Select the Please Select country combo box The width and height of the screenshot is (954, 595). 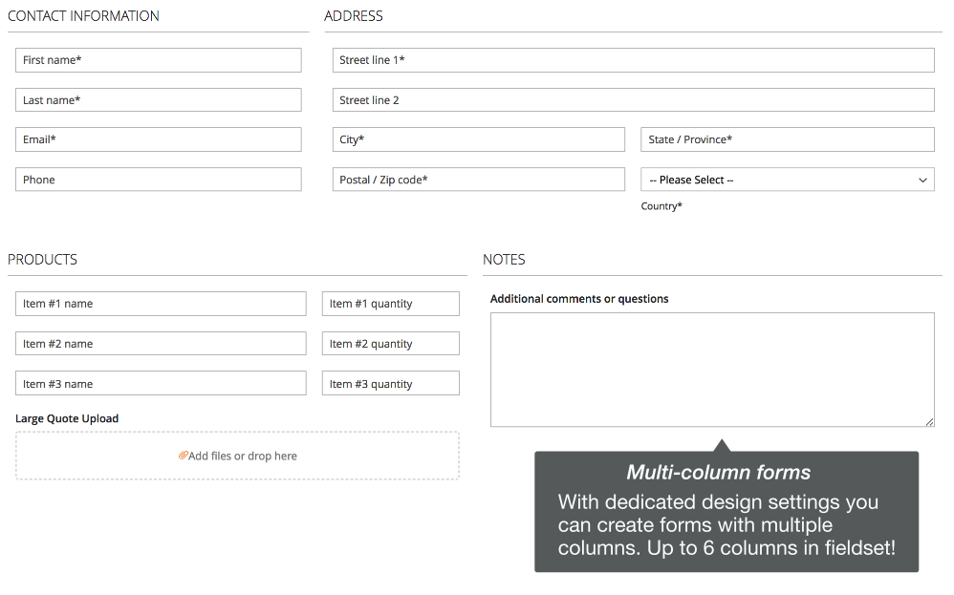click(788, 180)
